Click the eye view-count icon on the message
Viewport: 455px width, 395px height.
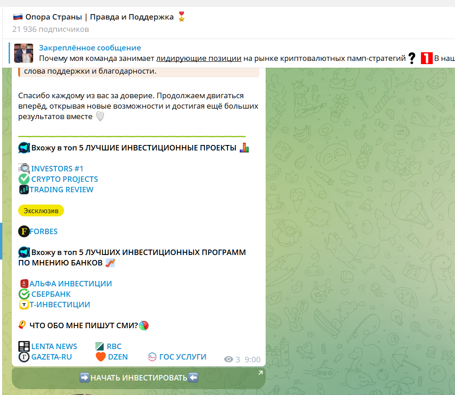click(x=228, y=359)
